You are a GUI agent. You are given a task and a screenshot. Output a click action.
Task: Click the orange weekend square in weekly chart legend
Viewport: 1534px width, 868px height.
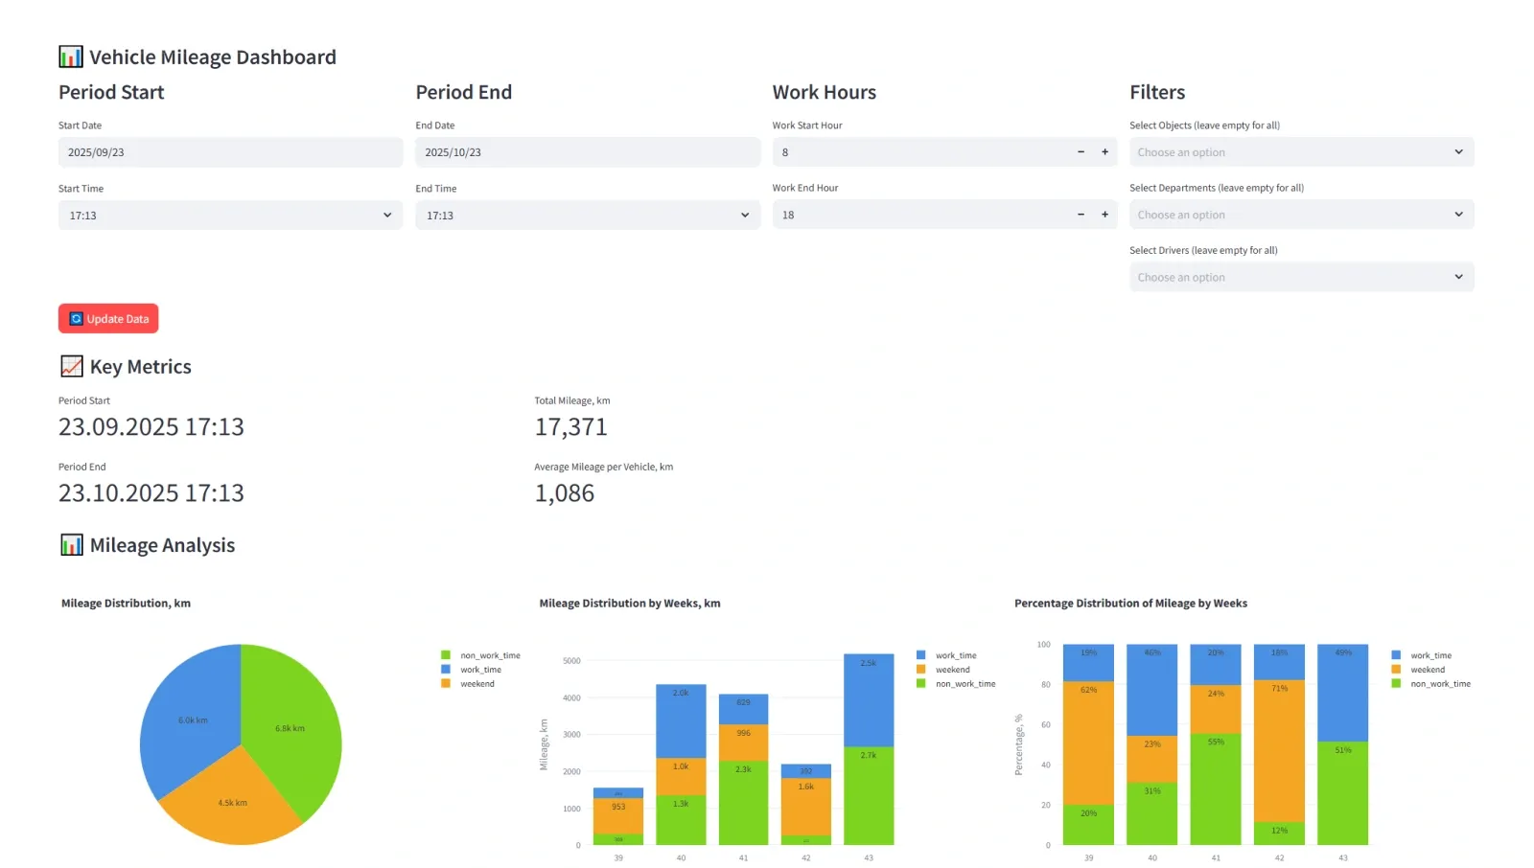tap(920, 669)
